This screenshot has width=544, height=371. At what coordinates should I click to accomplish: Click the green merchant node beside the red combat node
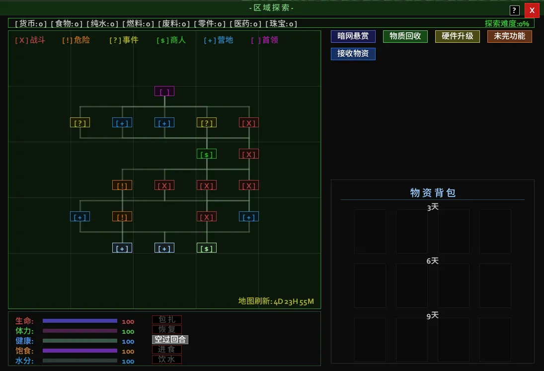pos(206,154)
